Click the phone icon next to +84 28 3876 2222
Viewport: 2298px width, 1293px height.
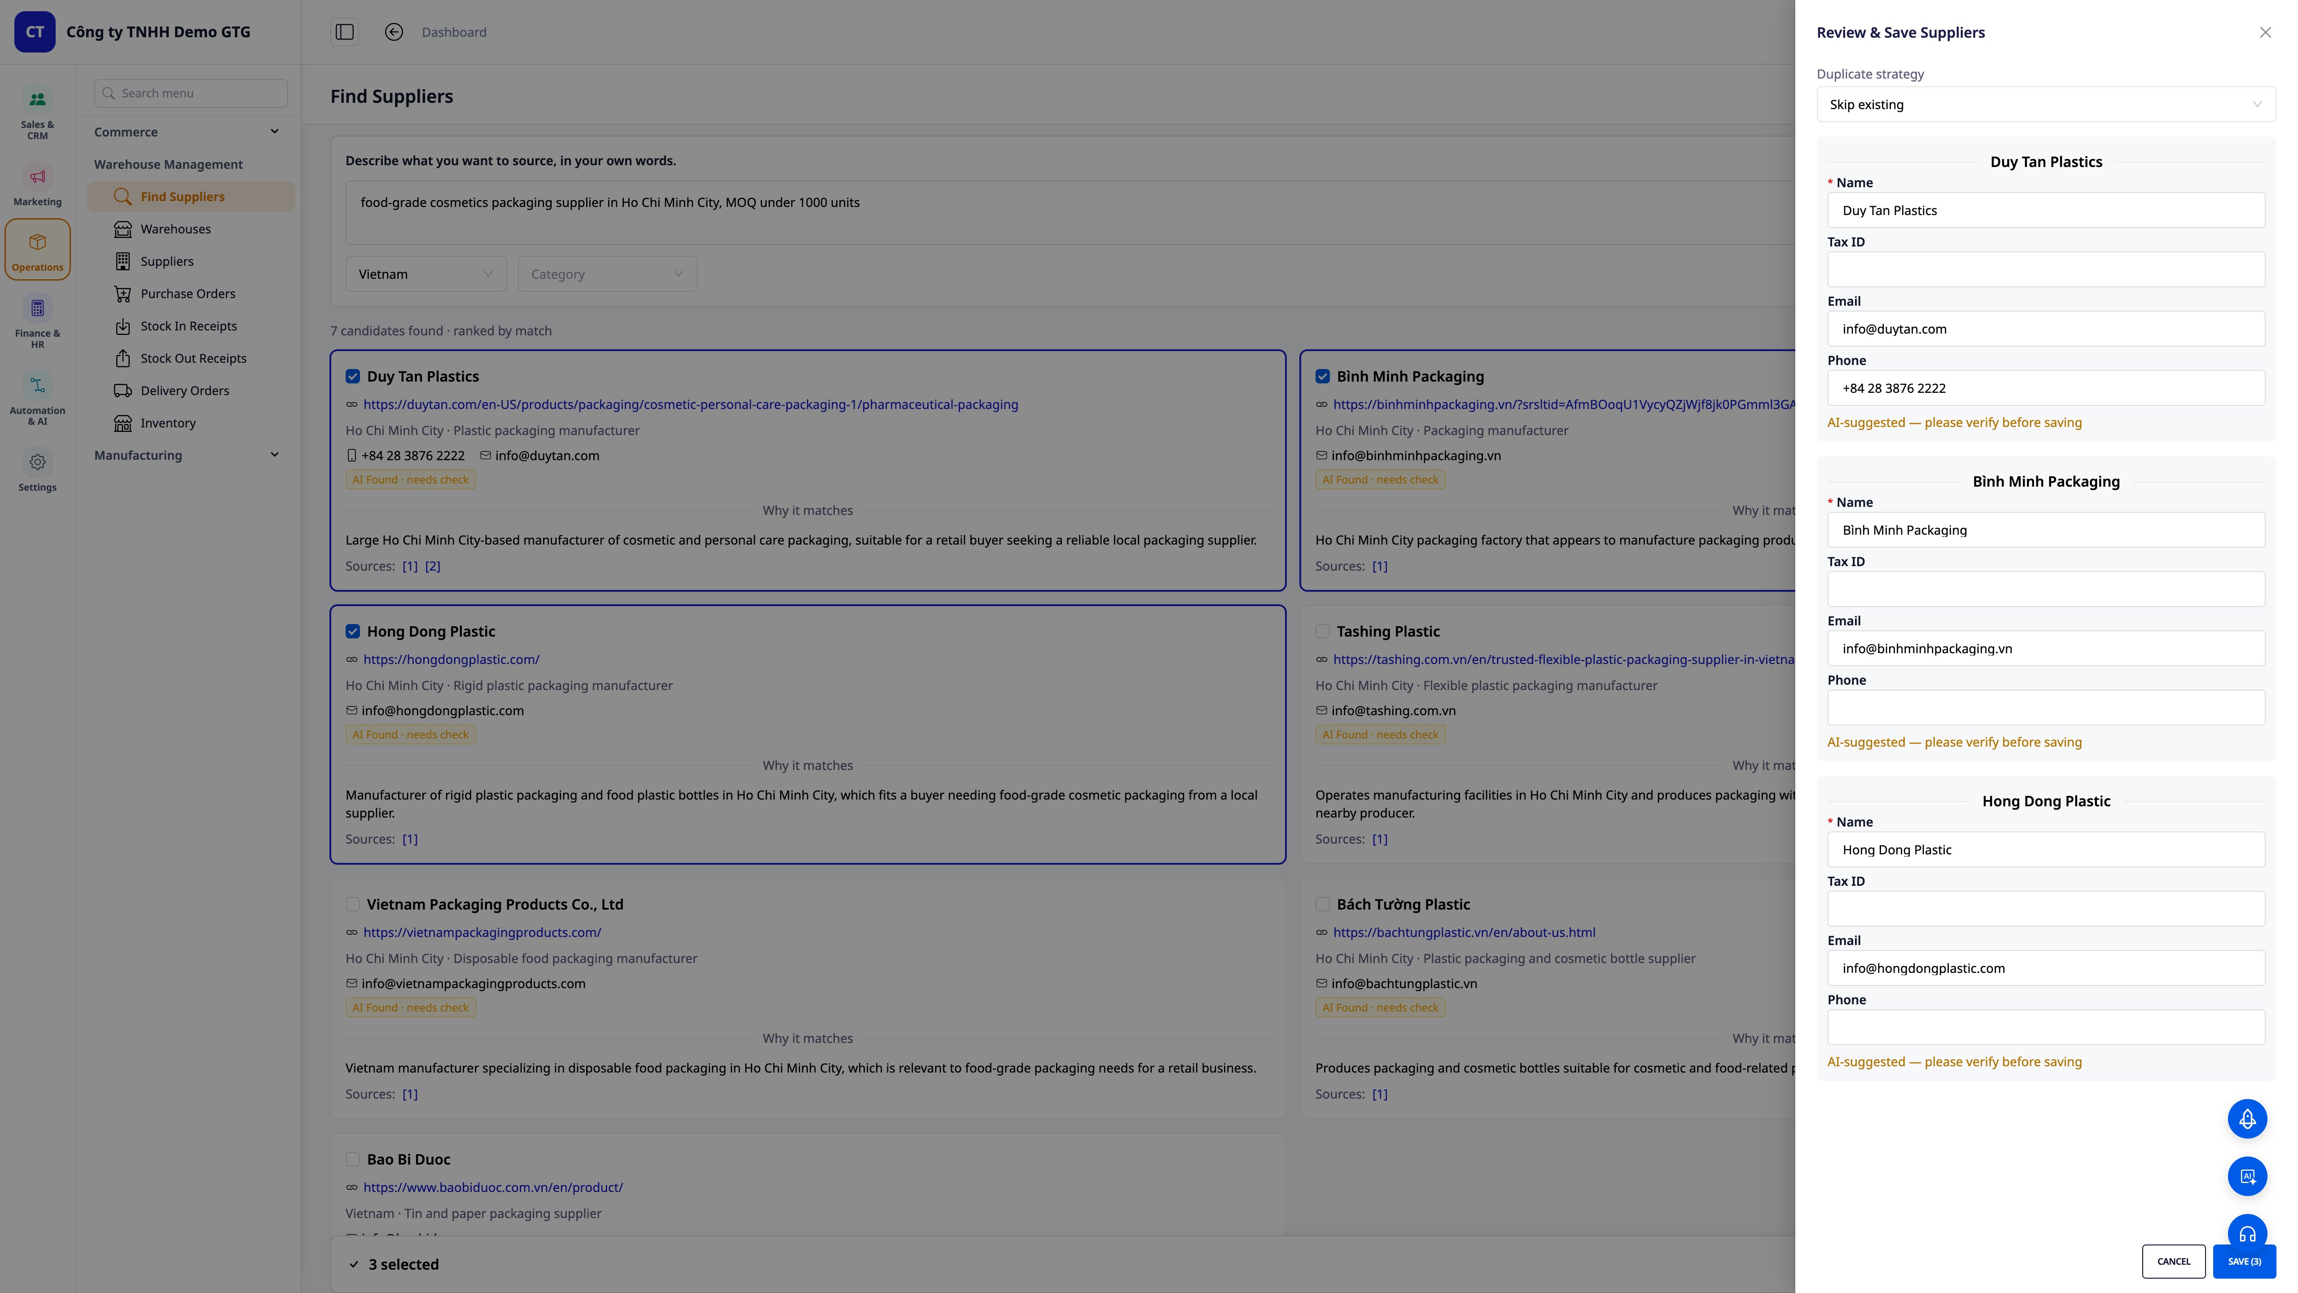click(351, 455)
